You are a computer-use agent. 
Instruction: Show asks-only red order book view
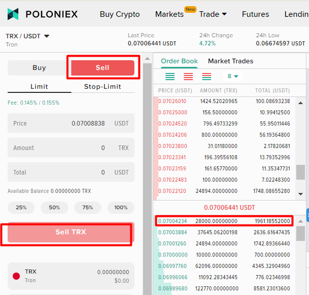188,76
